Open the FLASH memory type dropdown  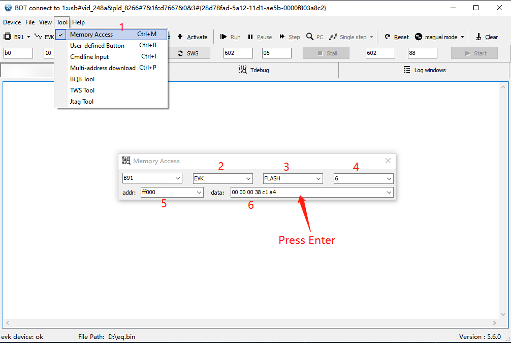point(318,178)
